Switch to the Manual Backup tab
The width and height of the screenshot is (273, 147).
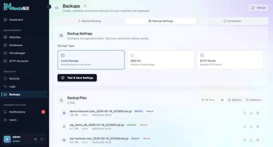(x=89, y=21)
